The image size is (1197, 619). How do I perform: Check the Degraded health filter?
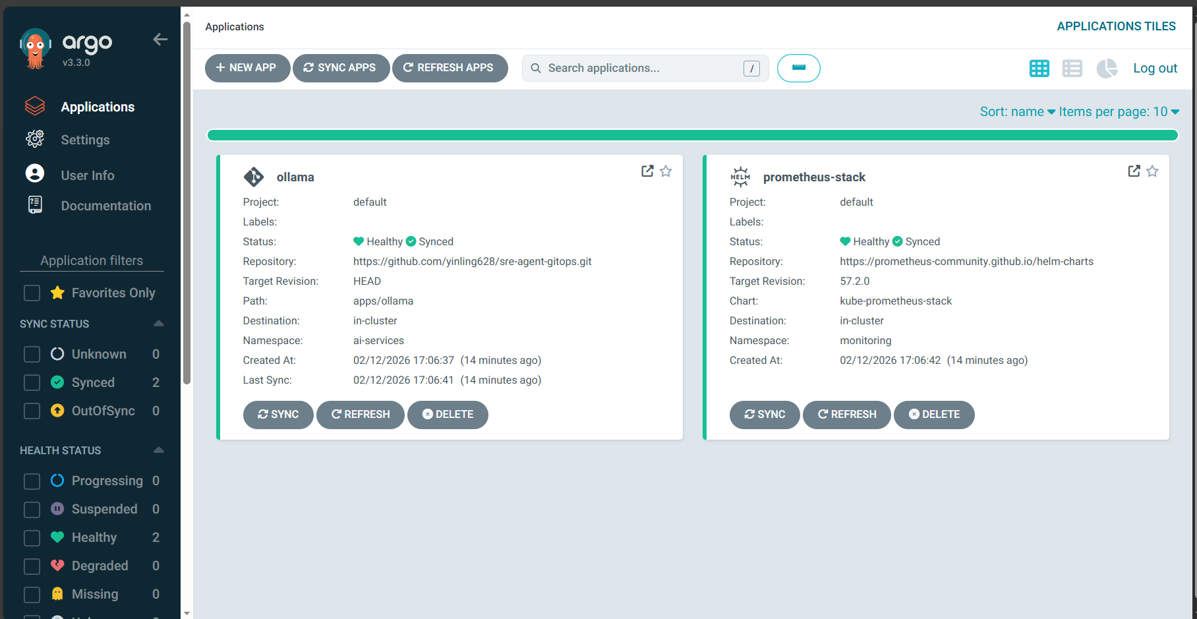coord(32,566)
